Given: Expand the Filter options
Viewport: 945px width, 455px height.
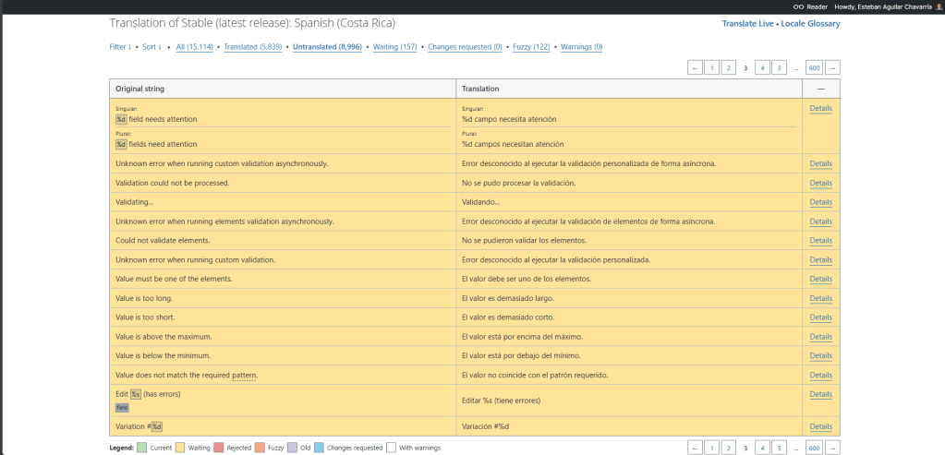Looking at the screenshot, I should [120, 47].
